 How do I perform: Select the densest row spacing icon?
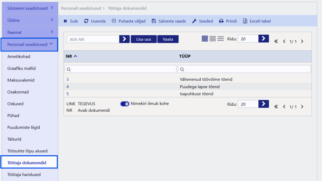[x=205, y=39]
